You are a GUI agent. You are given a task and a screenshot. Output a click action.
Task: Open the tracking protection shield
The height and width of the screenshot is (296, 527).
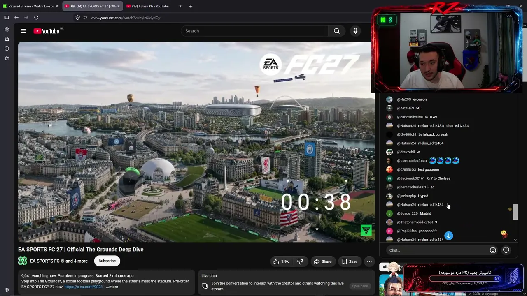[x=77, y=18]
